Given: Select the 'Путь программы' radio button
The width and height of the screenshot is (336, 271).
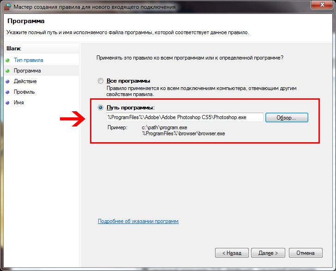Looking at the screenshot, I should click(101, 108).
